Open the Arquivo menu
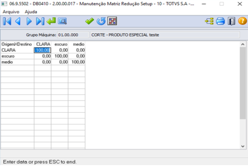The image size is (248, 166). click(x=11, y=12)
